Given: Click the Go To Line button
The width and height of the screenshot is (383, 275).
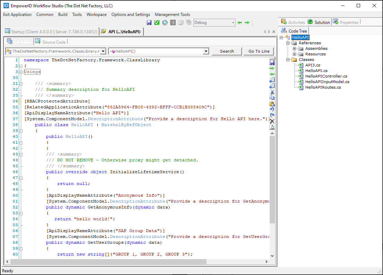Looking at the screenshot, I should pos(259,51).
